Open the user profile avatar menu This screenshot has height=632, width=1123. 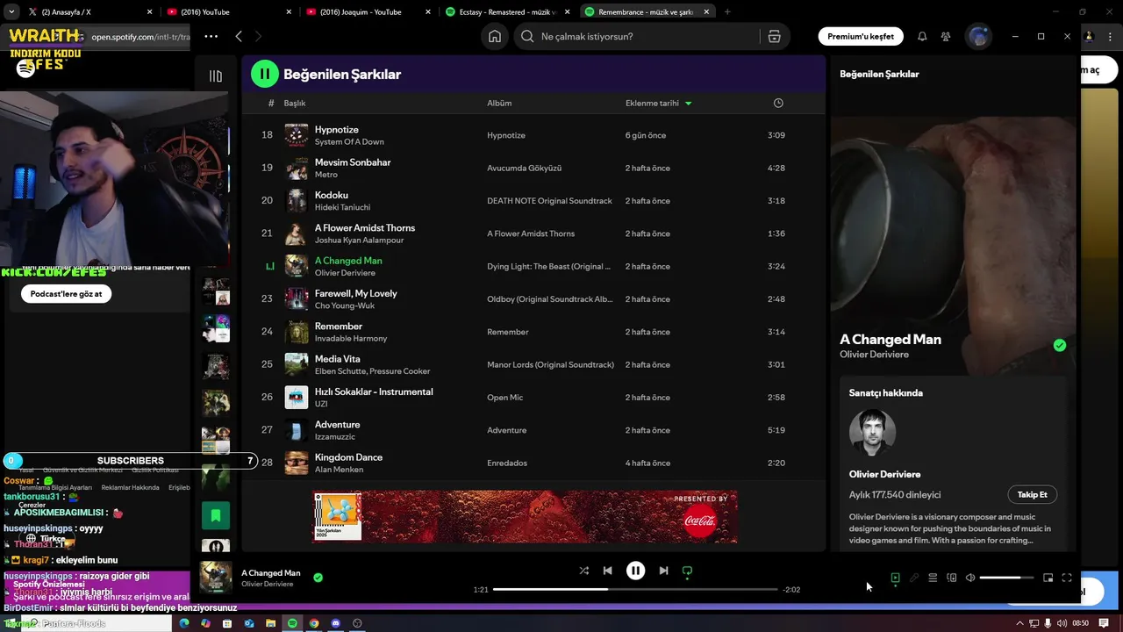point(978,36)
